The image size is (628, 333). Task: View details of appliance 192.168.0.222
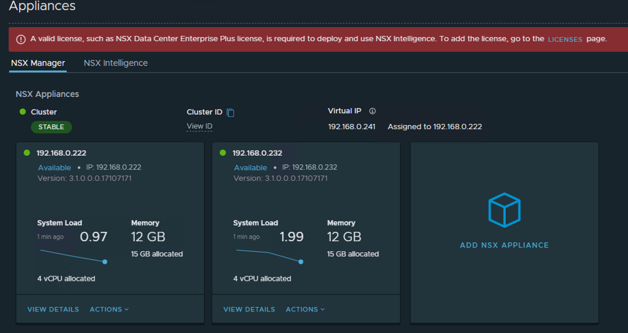click(x=53, y=309)
